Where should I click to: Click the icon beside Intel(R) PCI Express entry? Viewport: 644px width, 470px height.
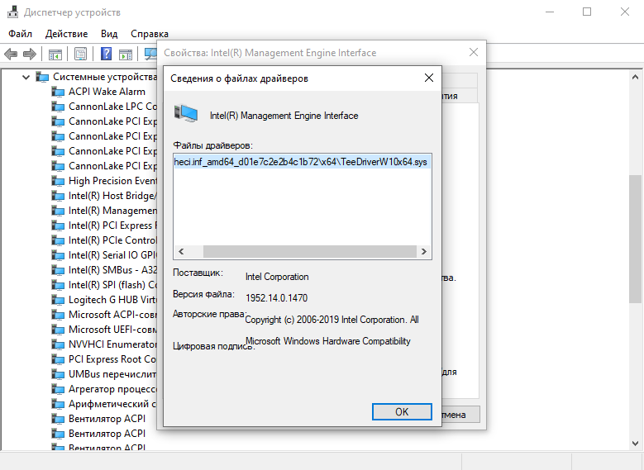tap(58, 226)
